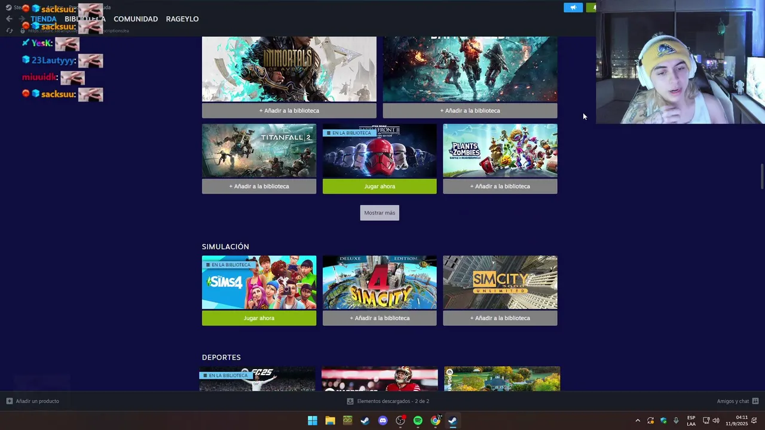Open Windows Security shield tray icon
The image size is (765, 430).
click(663, 420)
